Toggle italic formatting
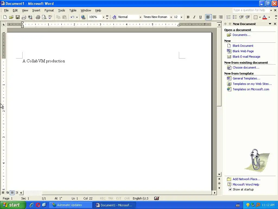This screenshot has height=209, width=278. pyautogui.click(x=194, y=17)
